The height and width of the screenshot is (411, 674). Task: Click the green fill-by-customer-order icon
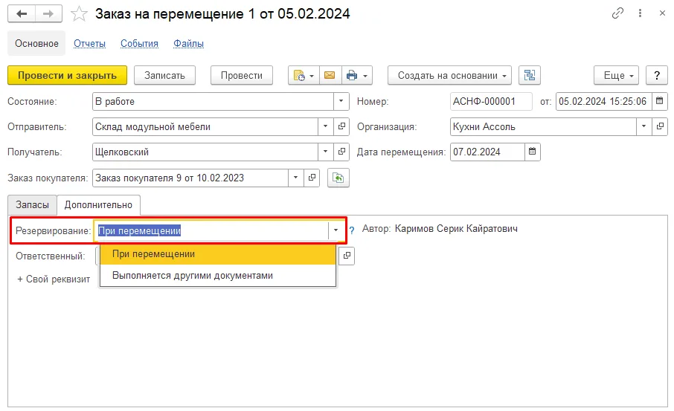tap(338, 178)
